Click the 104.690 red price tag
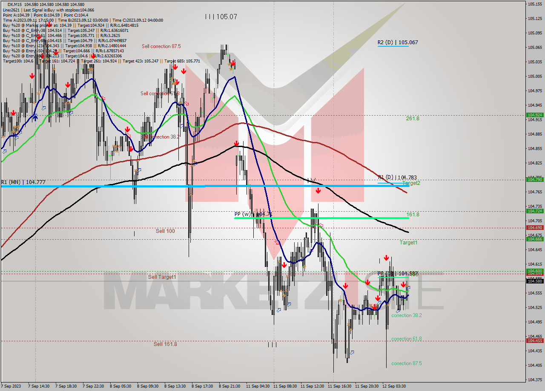Screen dimensions: 545x391 (535, 227)
